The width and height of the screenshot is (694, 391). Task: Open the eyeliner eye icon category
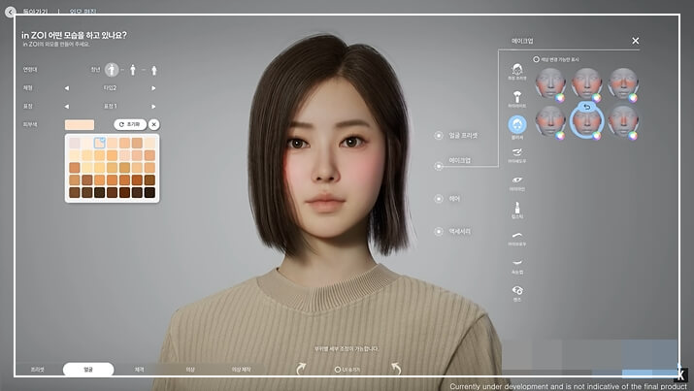(517, 182)
